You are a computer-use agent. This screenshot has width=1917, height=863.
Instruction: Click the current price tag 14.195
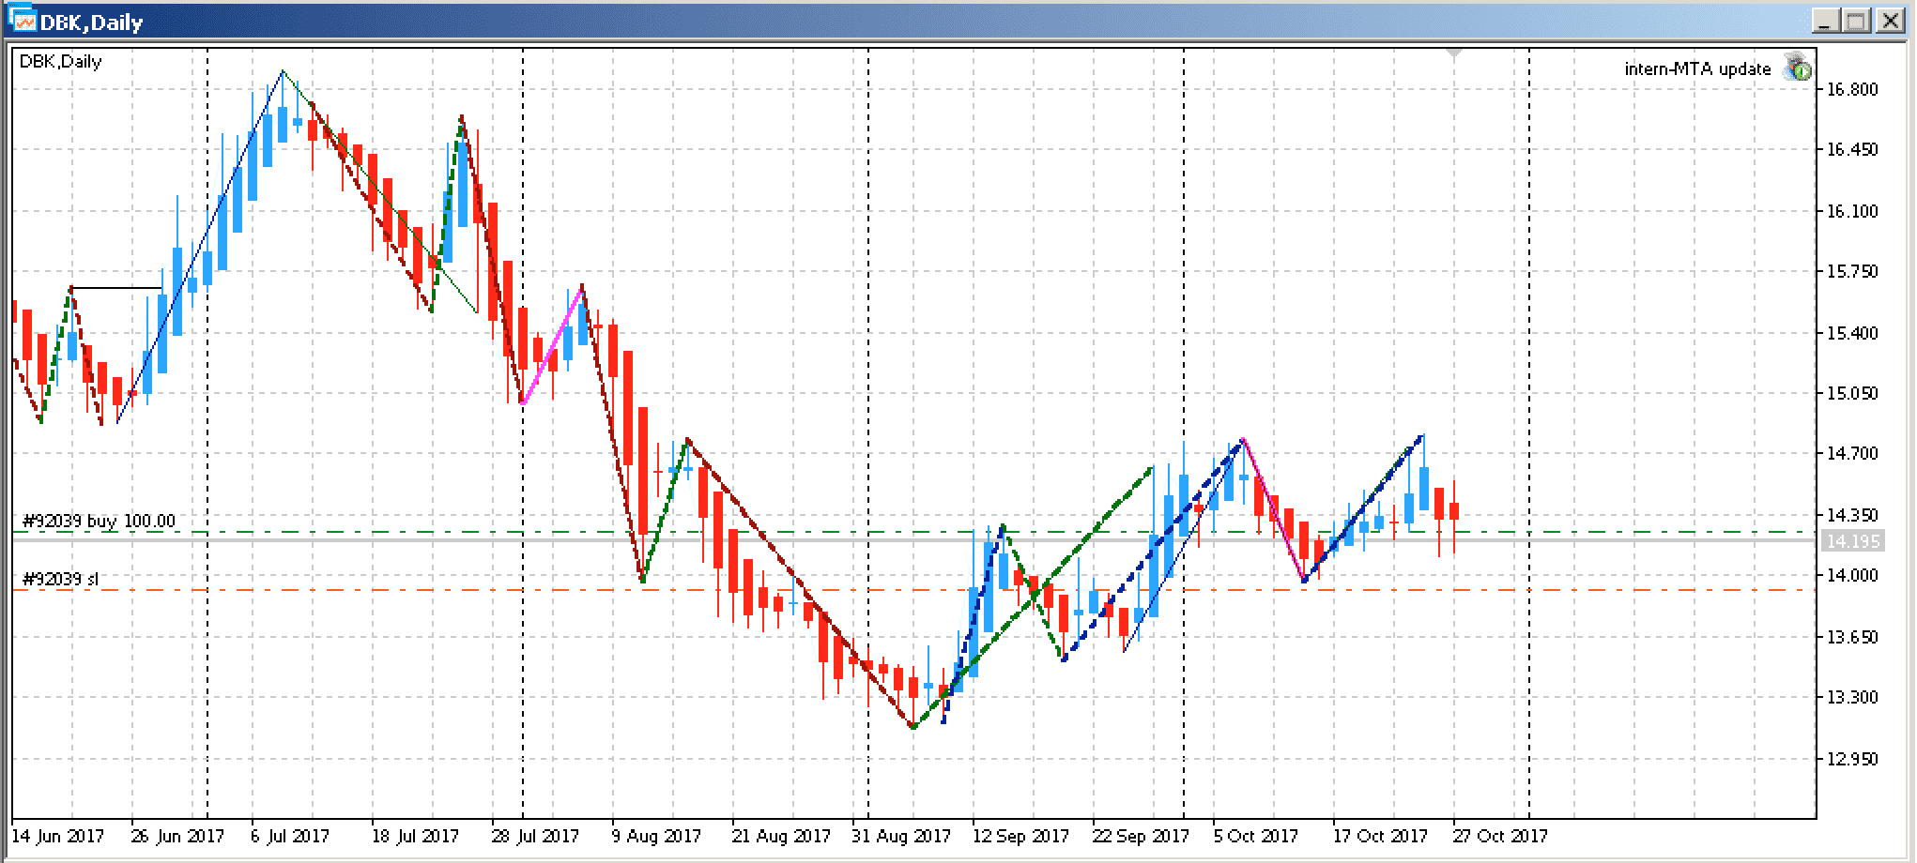(1853, 541)
